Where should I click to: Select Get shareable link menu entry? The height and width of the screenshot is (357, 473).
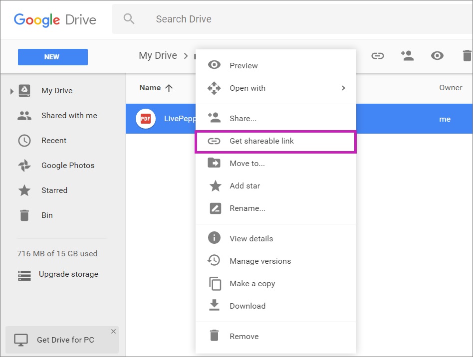pos(276,141)
